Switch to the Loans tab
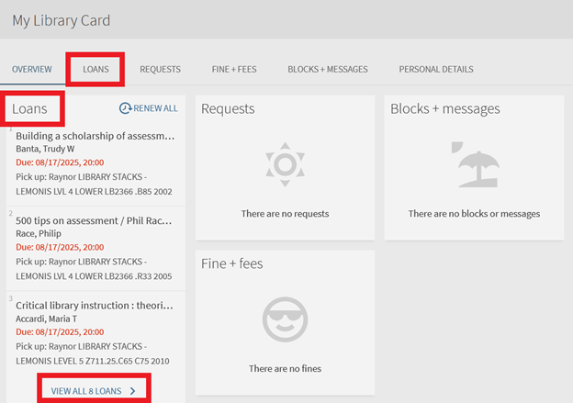Viewport: 573px width, 403px height. point(95,69)
